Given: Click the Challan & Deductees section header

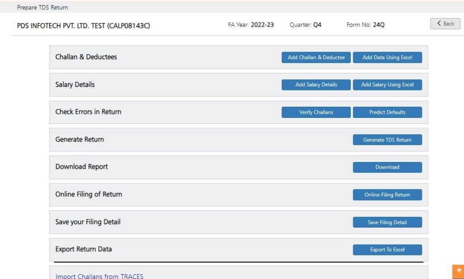Looking at the screenshot, I should point(86,57).
